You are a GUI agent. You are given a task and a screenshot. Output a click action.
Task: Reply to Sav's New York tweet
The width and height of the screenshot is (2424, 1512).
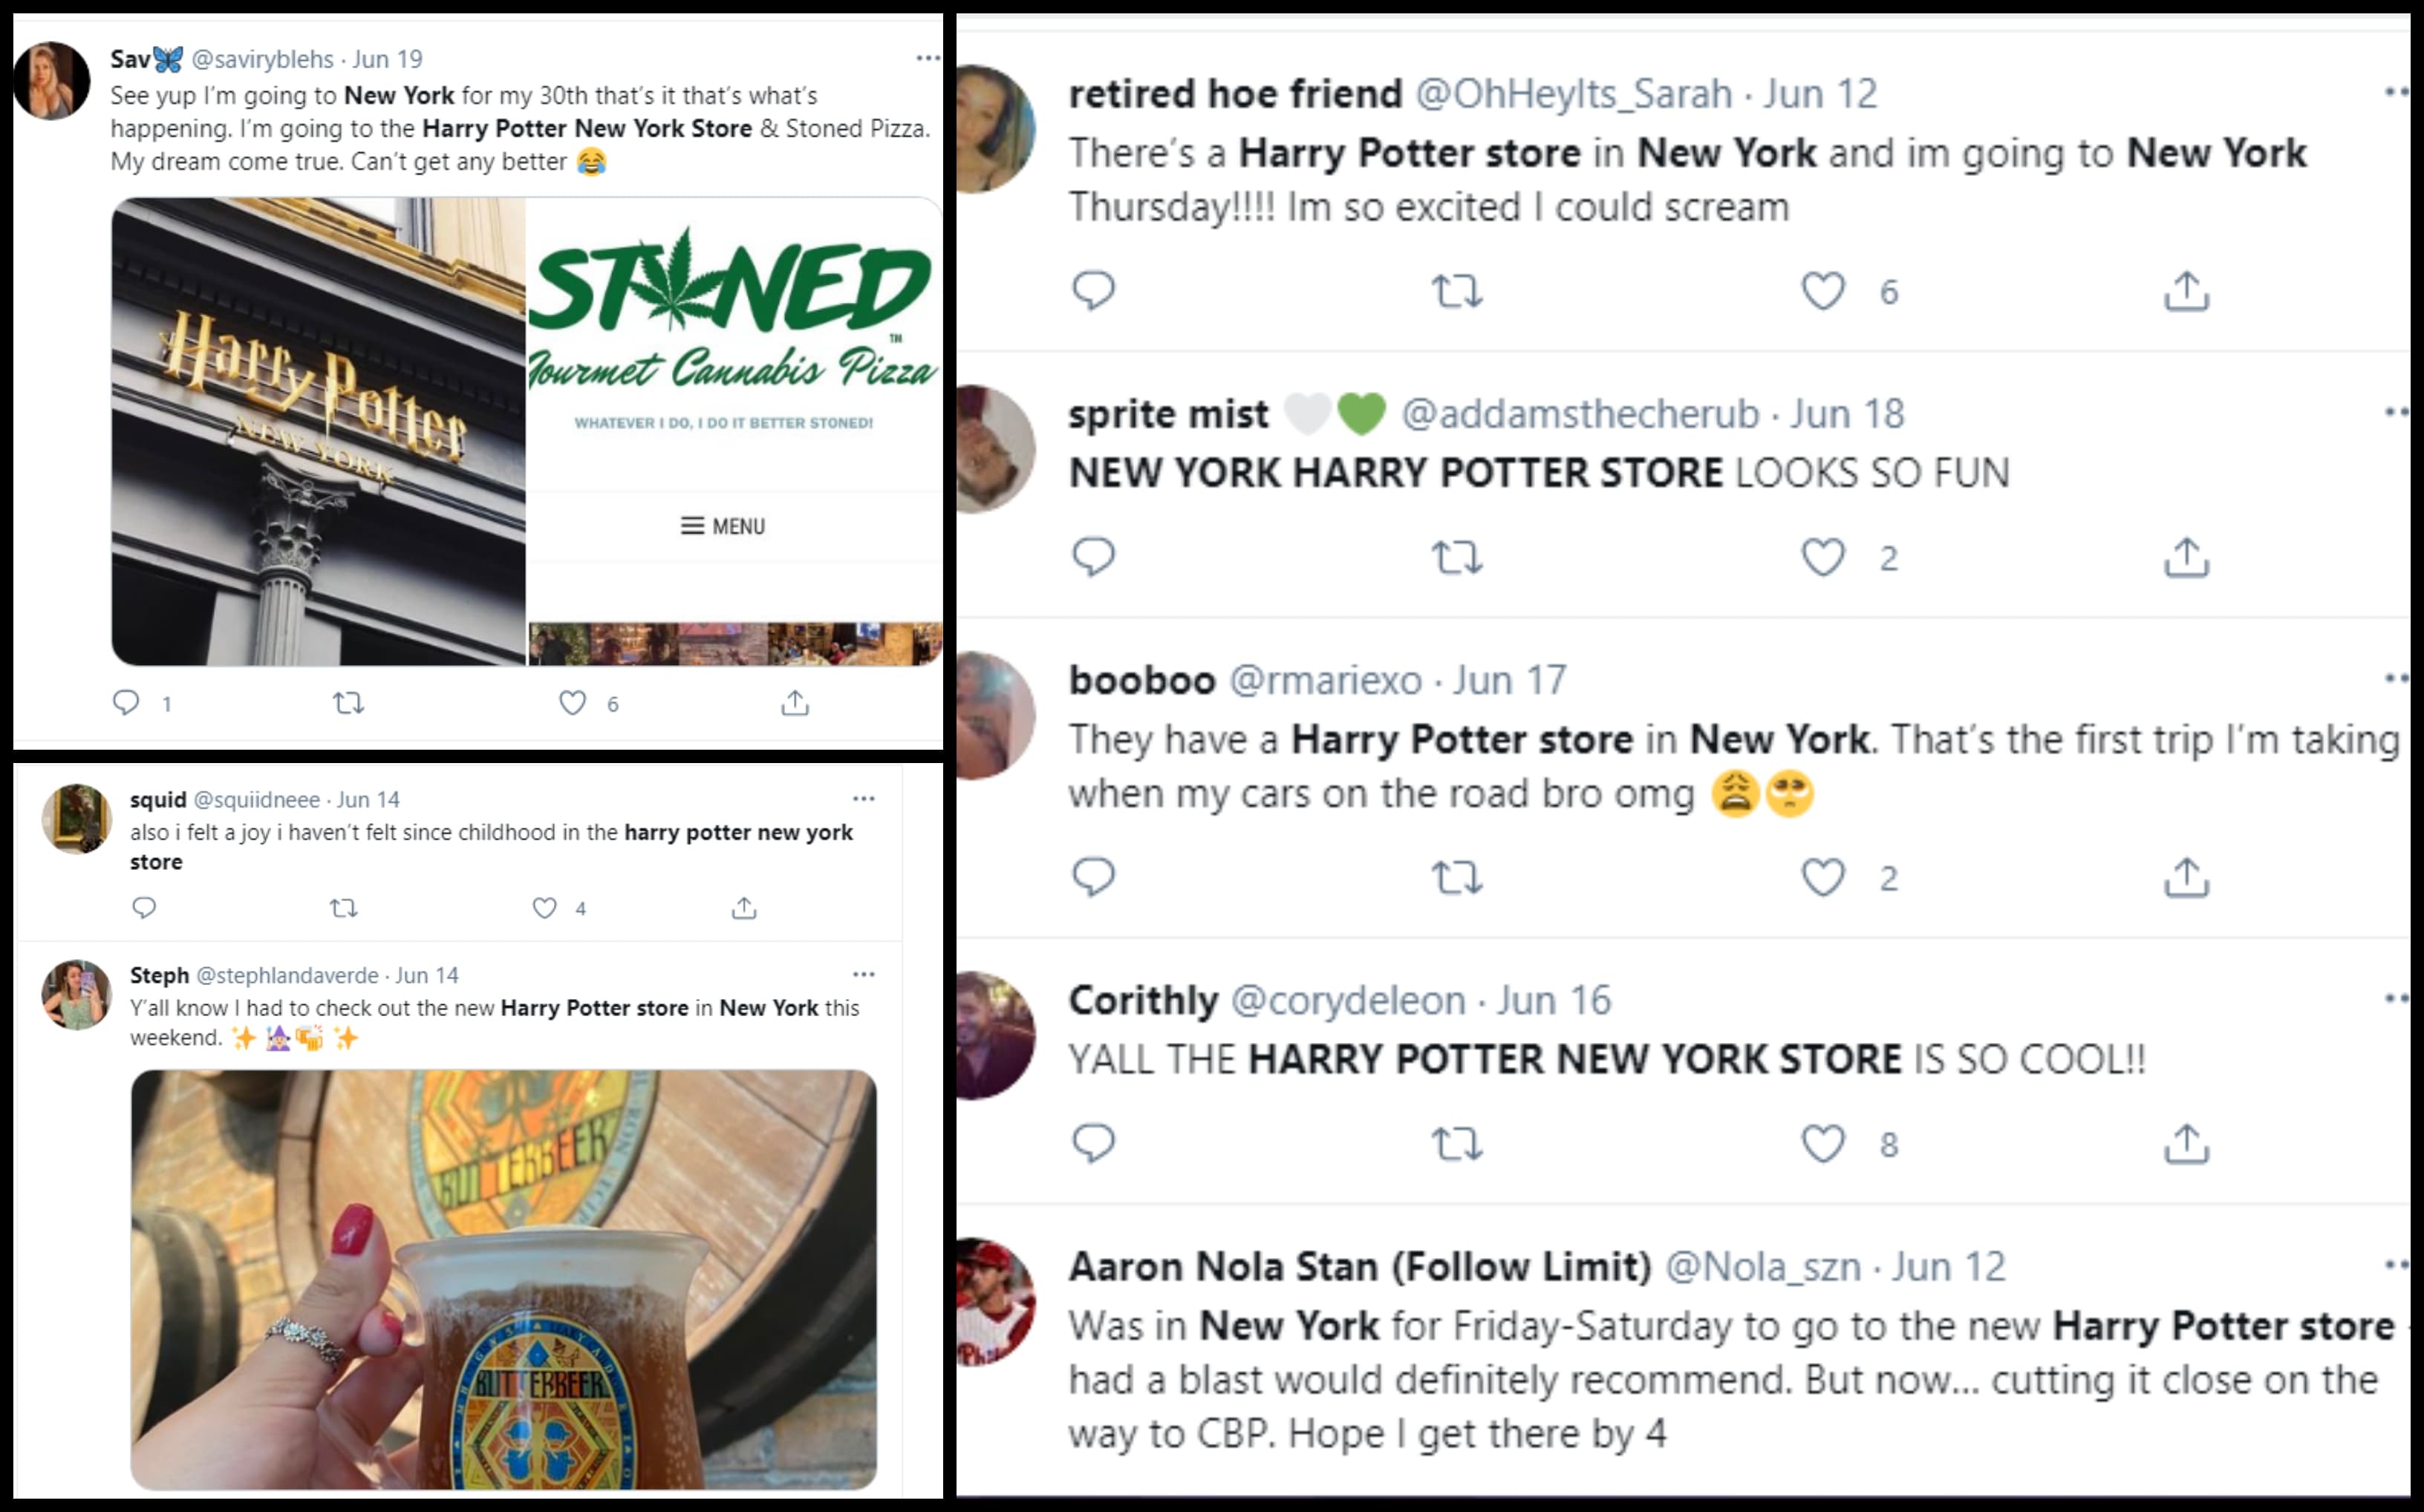126,703
